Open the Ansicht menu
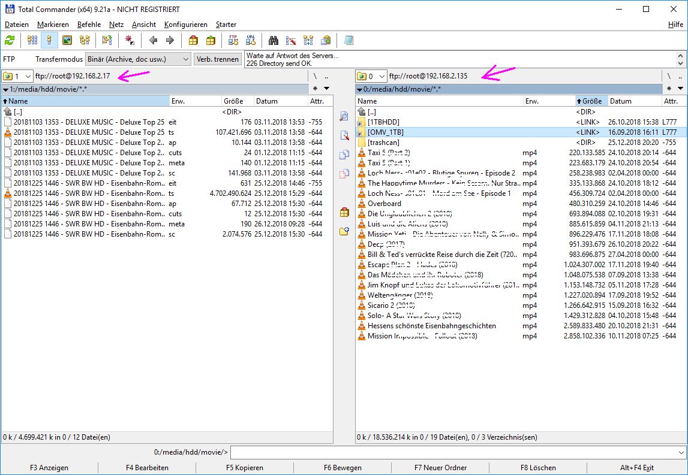The width and height of the screenshot is (688, 475). click(x=144, y=25)
